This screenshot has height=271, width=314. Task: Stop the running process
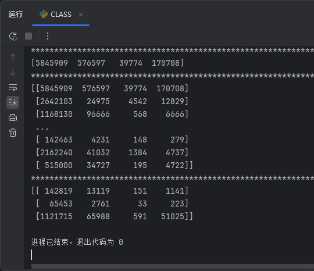click(x=28, y=36)
